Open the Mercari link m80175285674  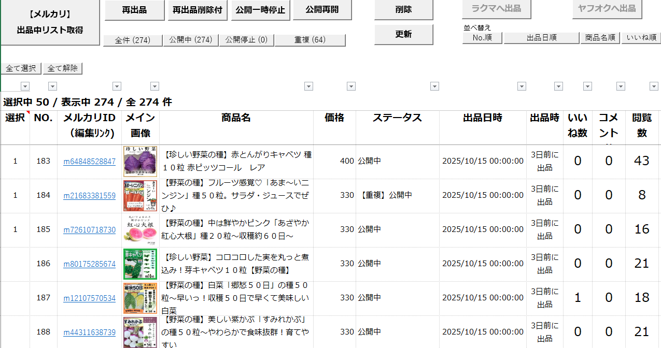click(x=89, y=264)
